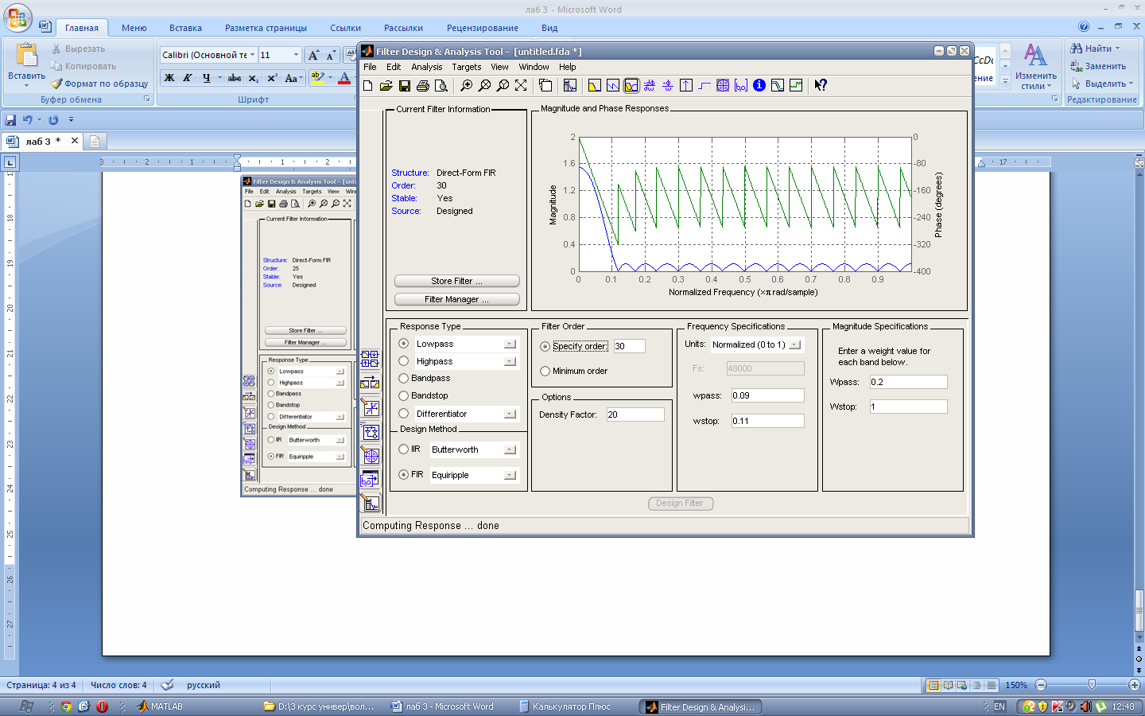
Task: Open FDATool File menu
Action: (x=370, y=67)
